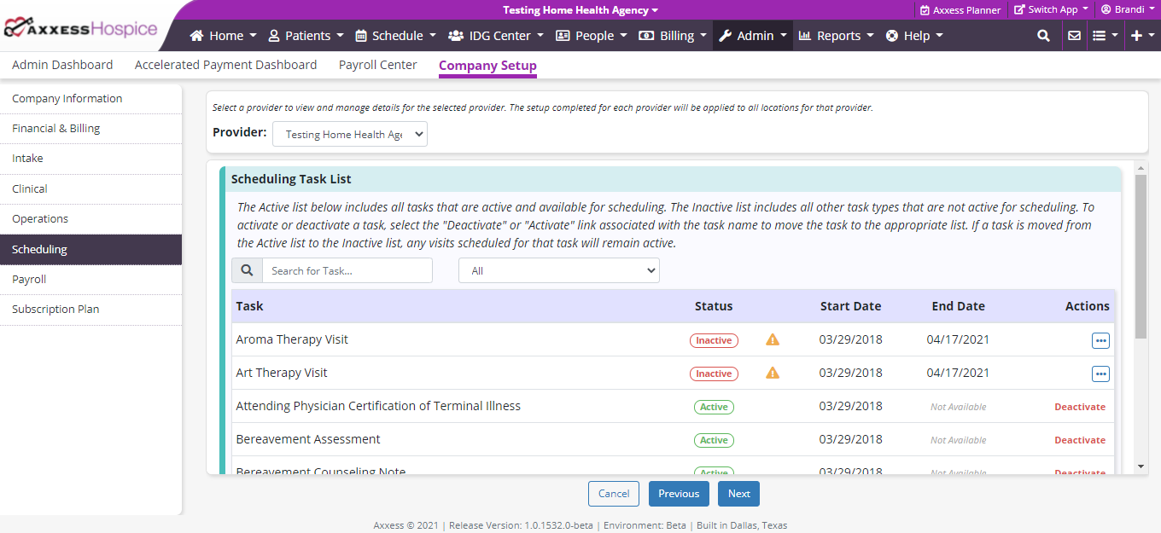
Task: Switch to the Payroll Center tab
Action: click(377, 65)
